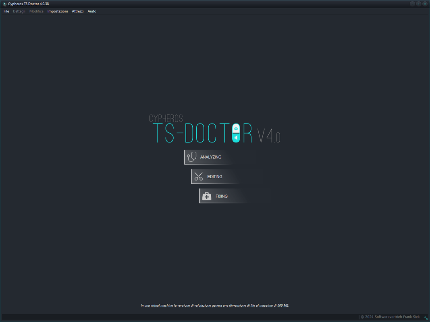The height and width of the screenshot is (322, 430).
Task: Maximize the TS Doctor window
Action: [419, 4]
